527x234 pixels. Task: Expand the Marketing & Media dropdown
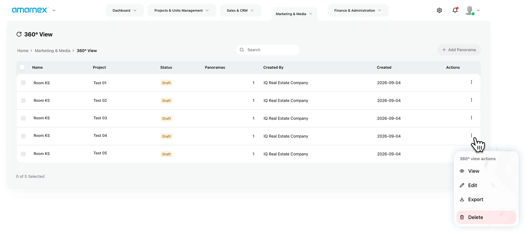pos(294,14)
